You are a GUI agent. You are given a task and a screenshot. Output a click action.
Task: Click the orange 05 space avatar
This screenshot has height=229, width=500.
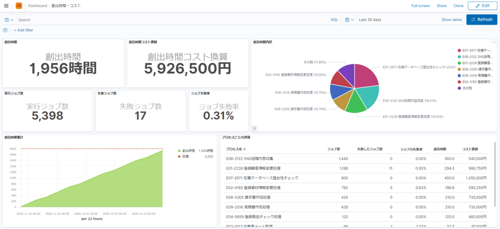tap(19, 6)
